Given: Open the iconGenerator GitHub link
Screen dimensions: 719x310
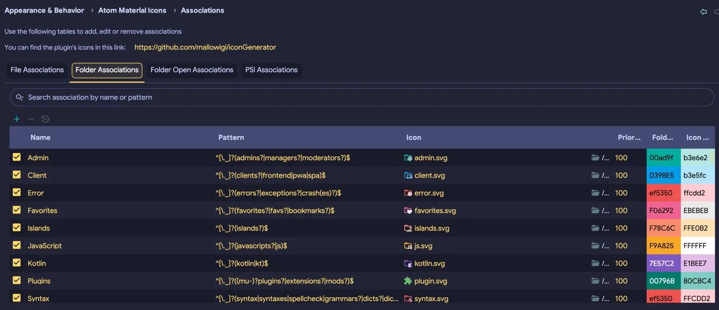Looking at the screenshot, I should pos(205,47).
